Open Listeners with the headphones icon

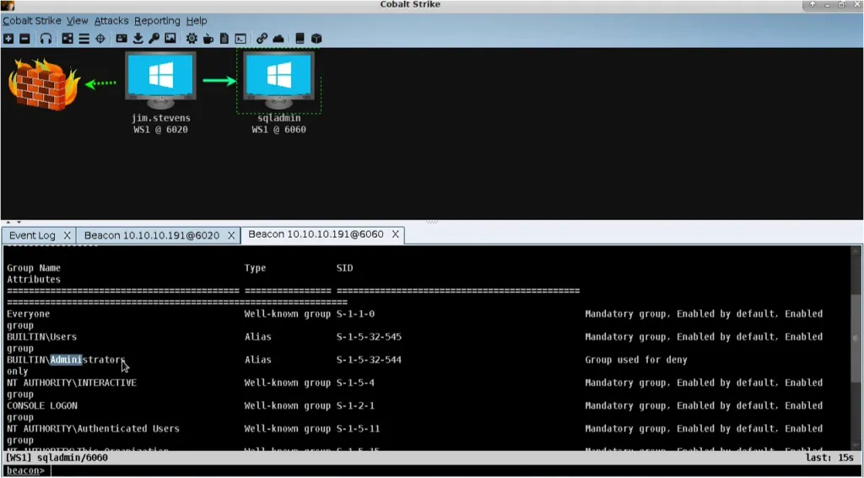[46, 39]
